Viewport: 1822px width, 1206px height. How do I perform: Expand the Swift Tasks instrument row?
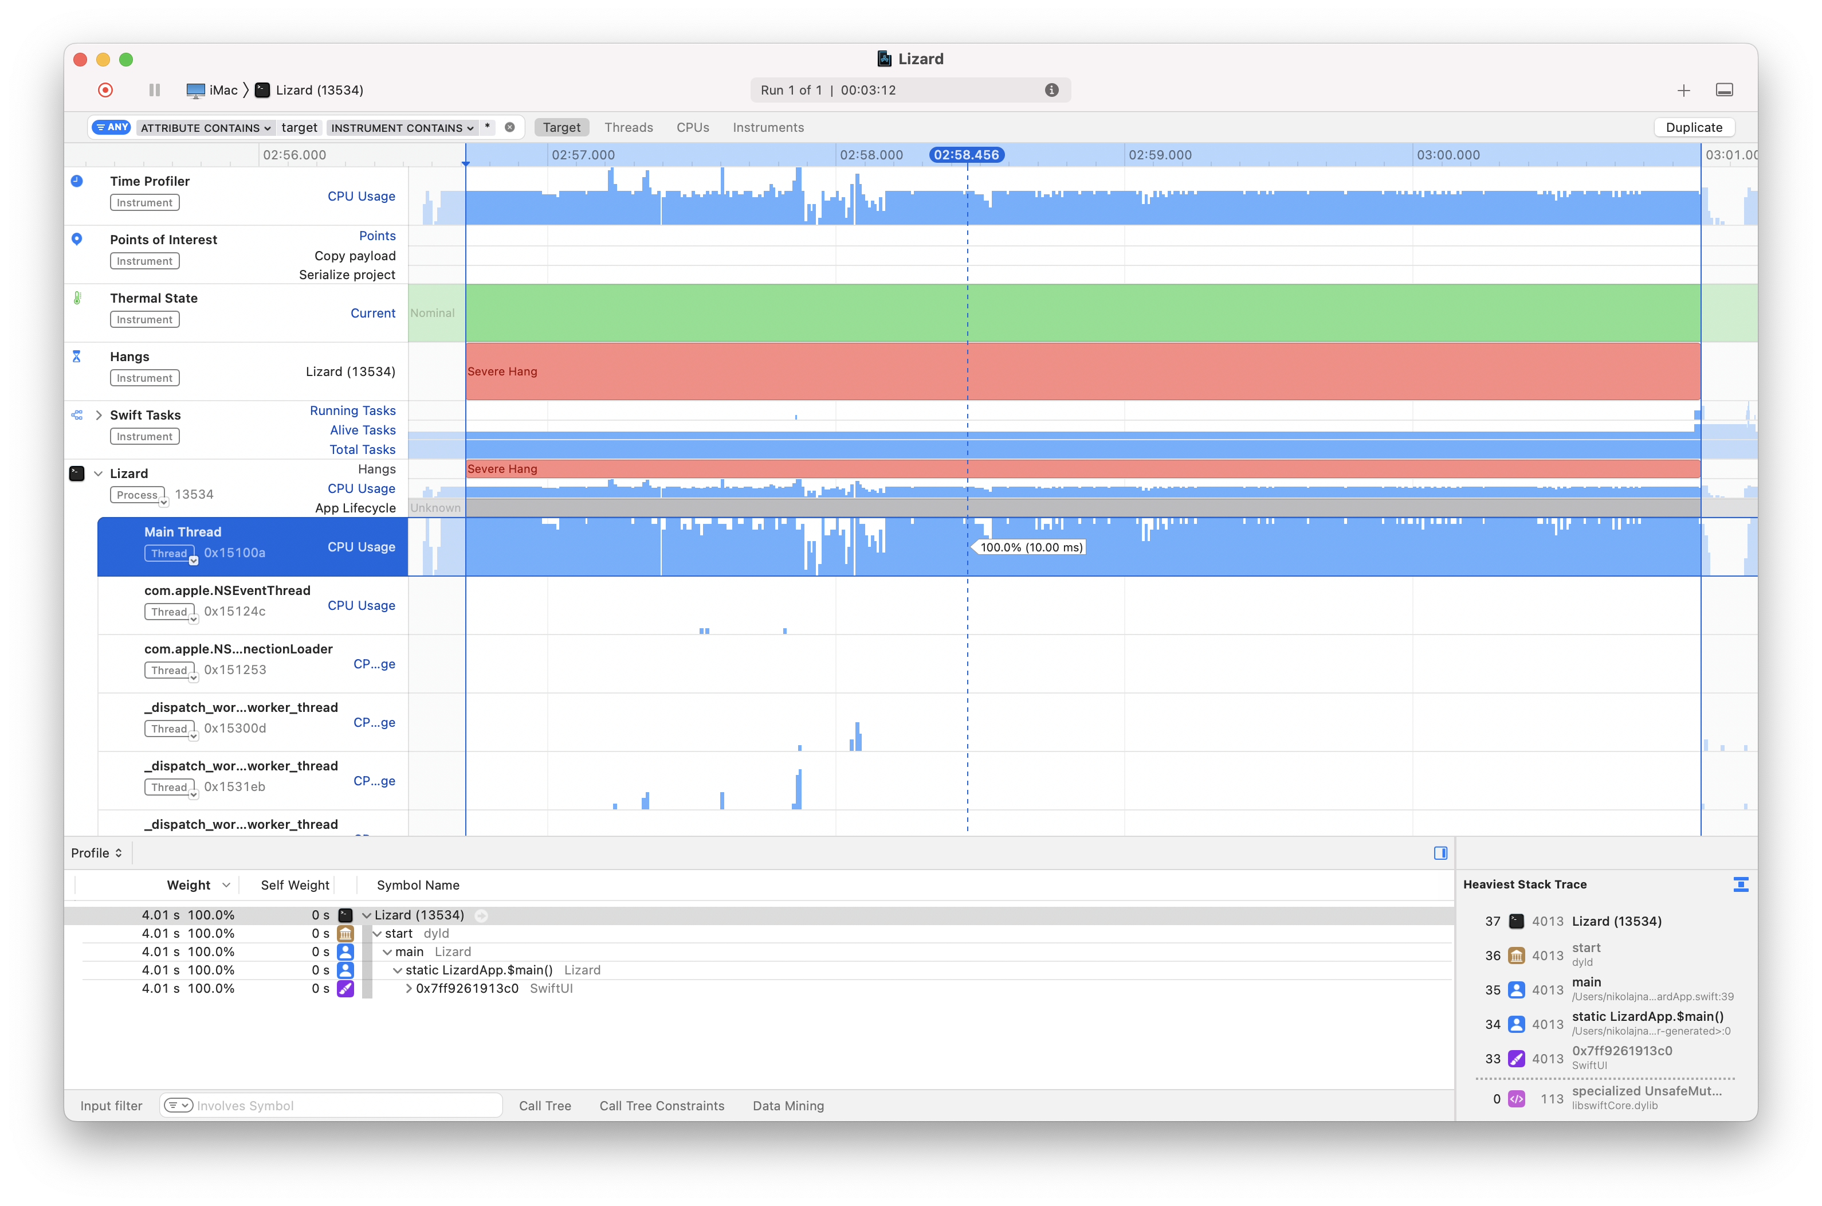[99, 416]
